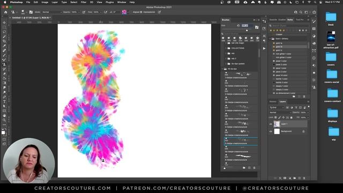This screenshot has width=343, height=193.
Task: Create new group in Layers panel
Action: (295, 178)
